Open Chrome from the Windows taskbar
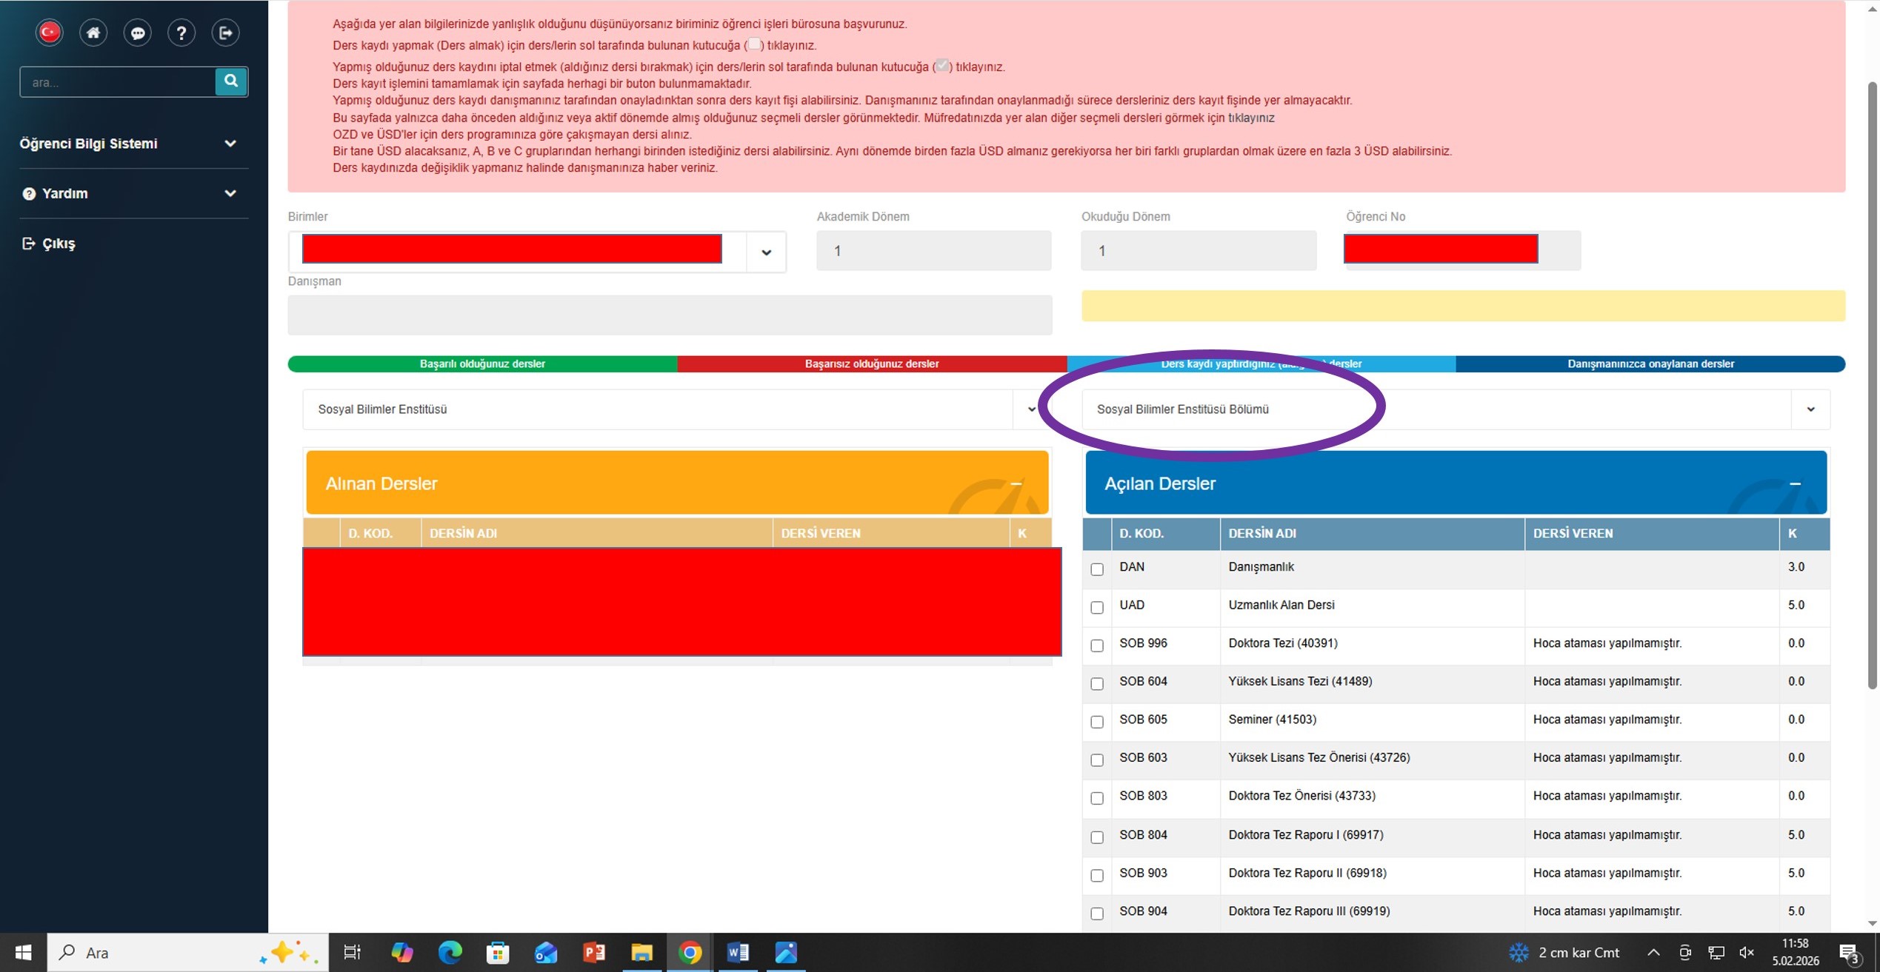 (x=690, y=953)
